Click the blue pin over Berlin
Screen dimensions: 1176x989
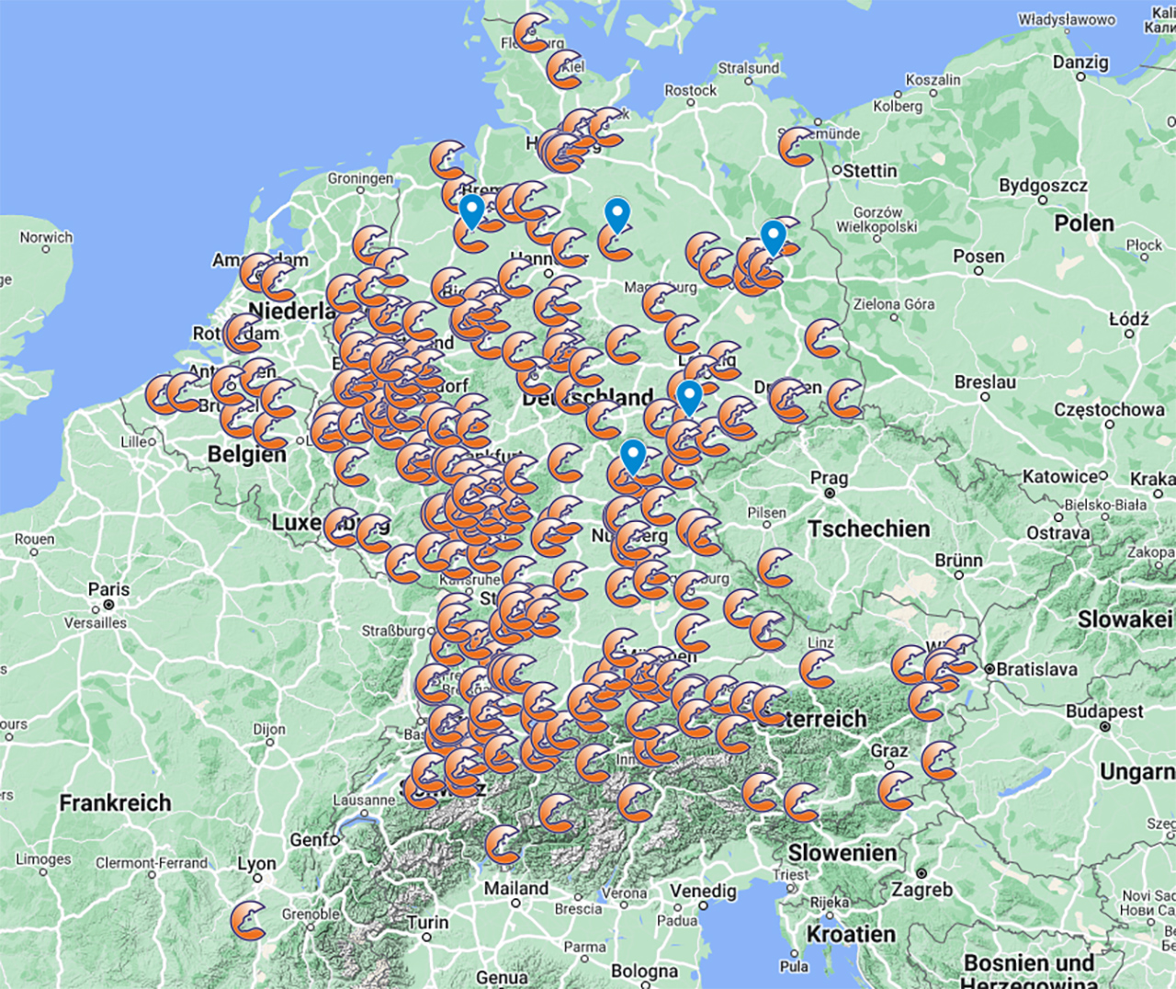(774, 237)
